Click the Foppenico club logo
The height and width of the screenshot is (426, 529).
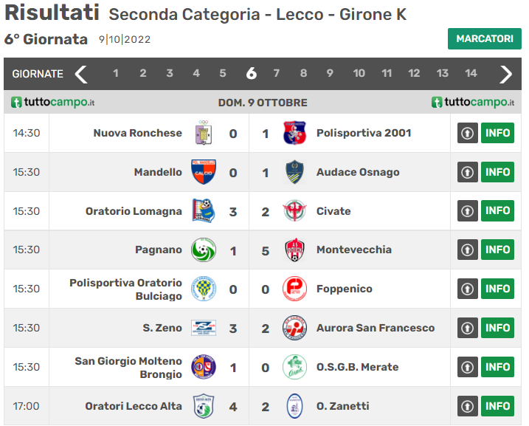[294, 289]
